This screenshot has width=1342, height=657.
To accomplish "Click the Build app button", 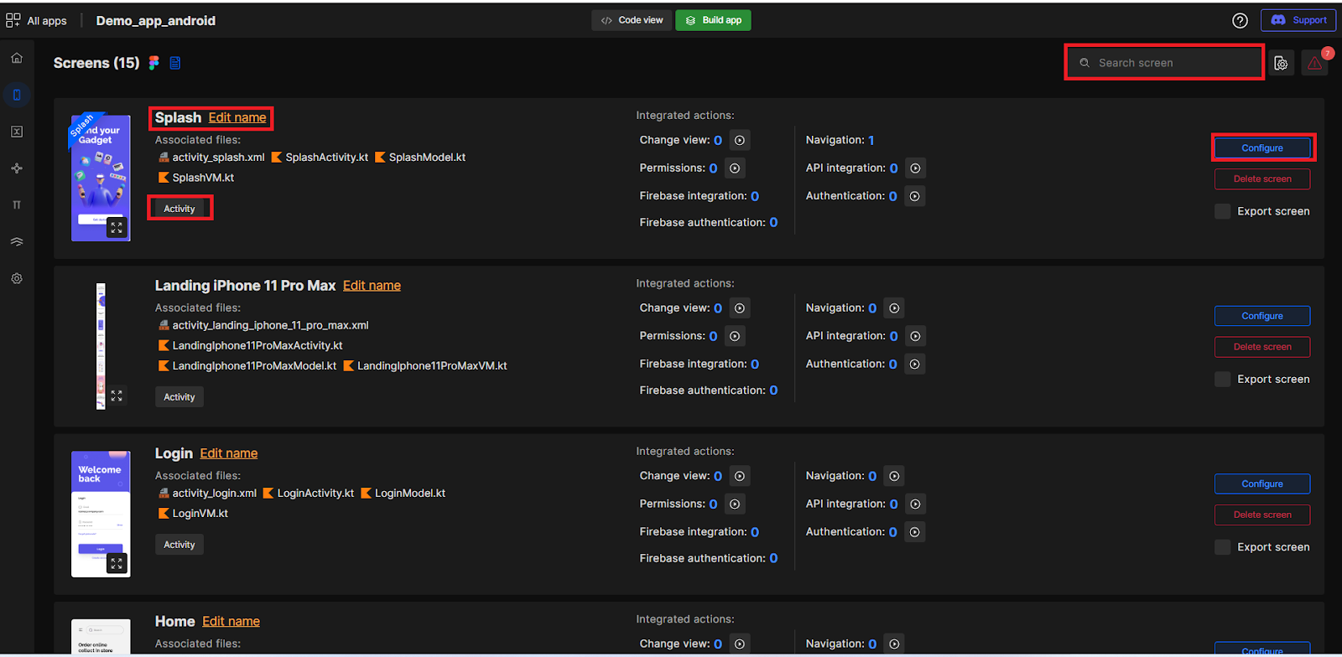I will coord(713,20).
